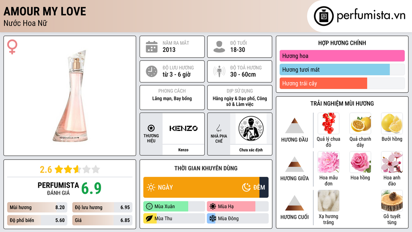This screenshot has height=232, width=412.
Task: Click the spring flower icon by Mùa Xuân
Action: pos(149,207)
